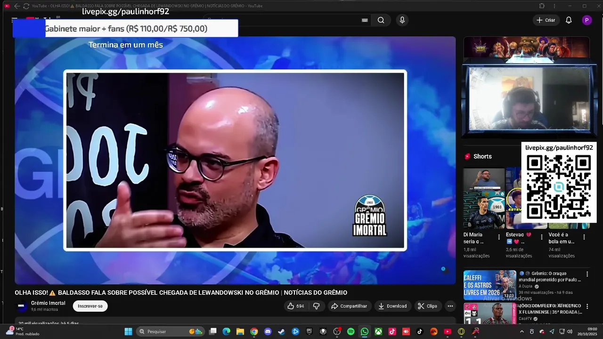The image size is (603, 339).
Task: Open the browser extensions puzzle icon
Action: pyautogui.click(x=542, y=6)
